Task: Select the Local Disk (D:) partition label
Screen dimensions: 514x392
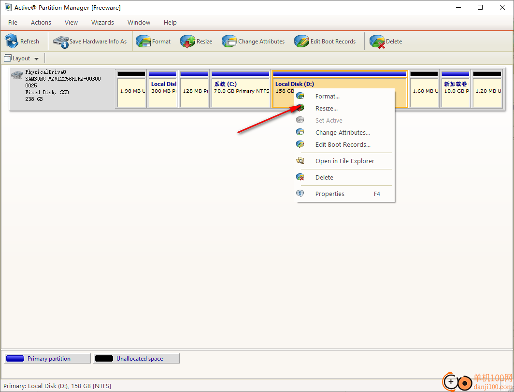Action: coord(294,84)
